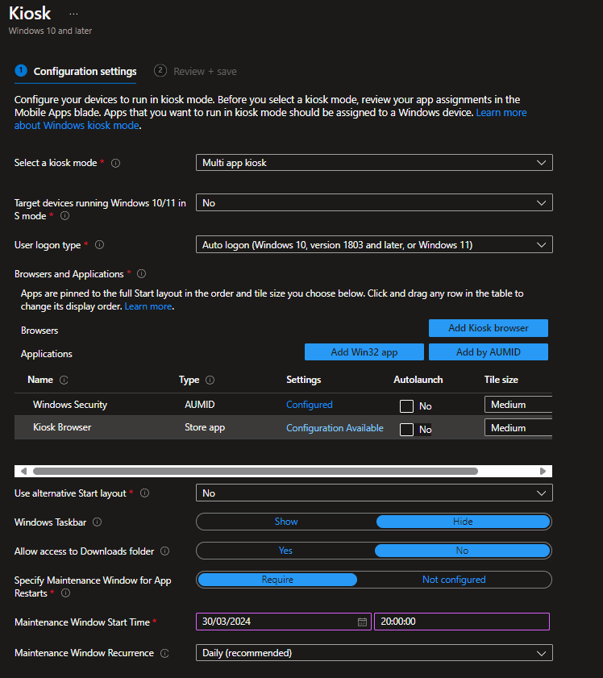Click info icon beside Maintenance Window Recurrence
603x678 pixels.
pyautogui.click(x=164, y=653)
